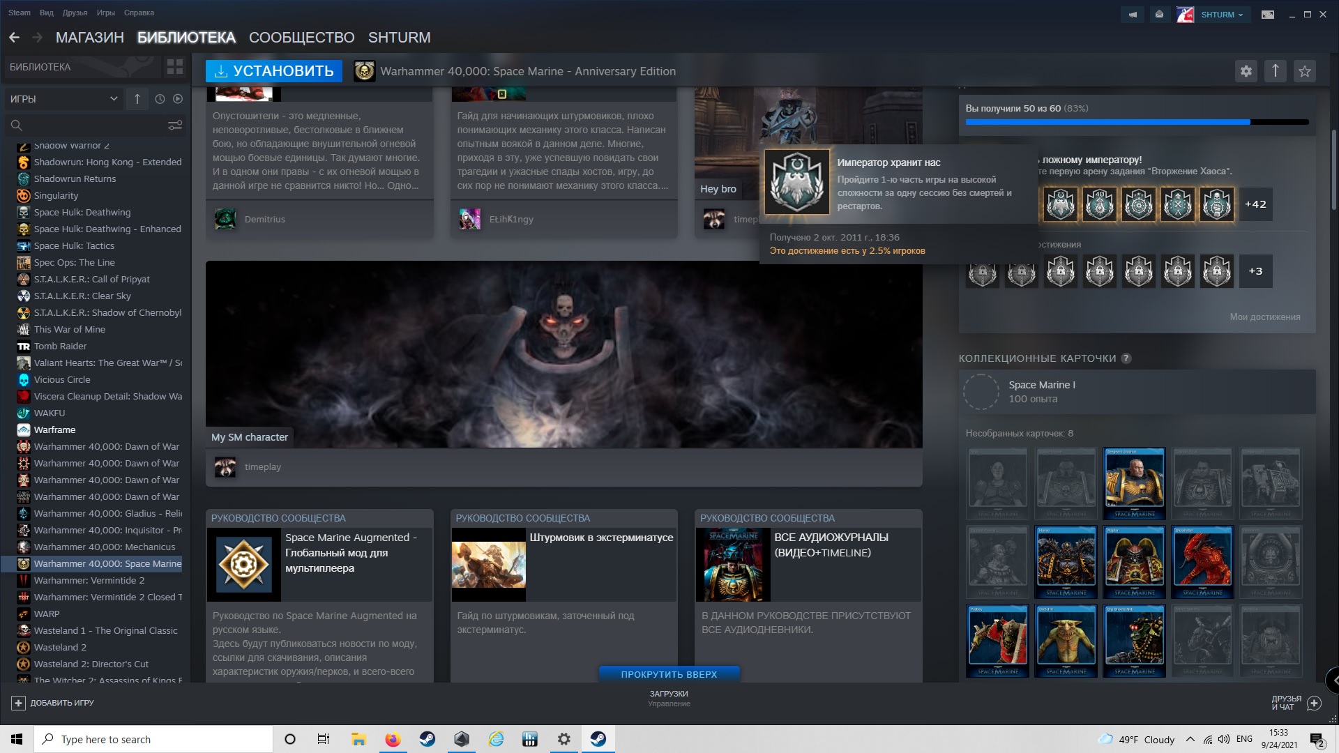Image resolution: width=1339 pixels, height=753 pixels.
Task: Open the Steam menu
Action: tap(20, 13)
